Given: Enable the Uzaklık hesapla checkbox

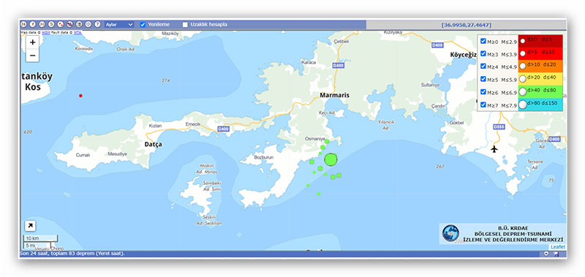Looking at the screenshot, I should point(185,25).
